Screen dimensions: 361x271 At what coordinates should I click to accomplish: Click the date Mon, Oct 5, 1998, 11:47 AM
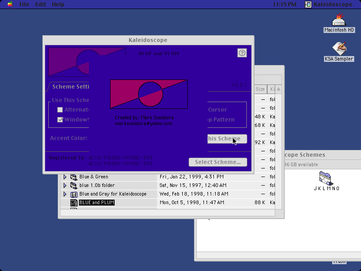(x=192, y=202)
